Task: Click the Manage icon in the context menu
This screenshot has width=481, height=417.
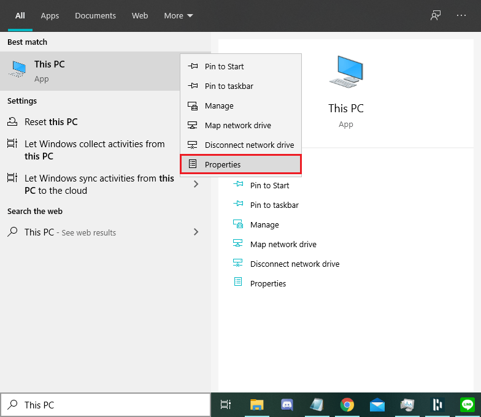Action: (x=193, y=105)
